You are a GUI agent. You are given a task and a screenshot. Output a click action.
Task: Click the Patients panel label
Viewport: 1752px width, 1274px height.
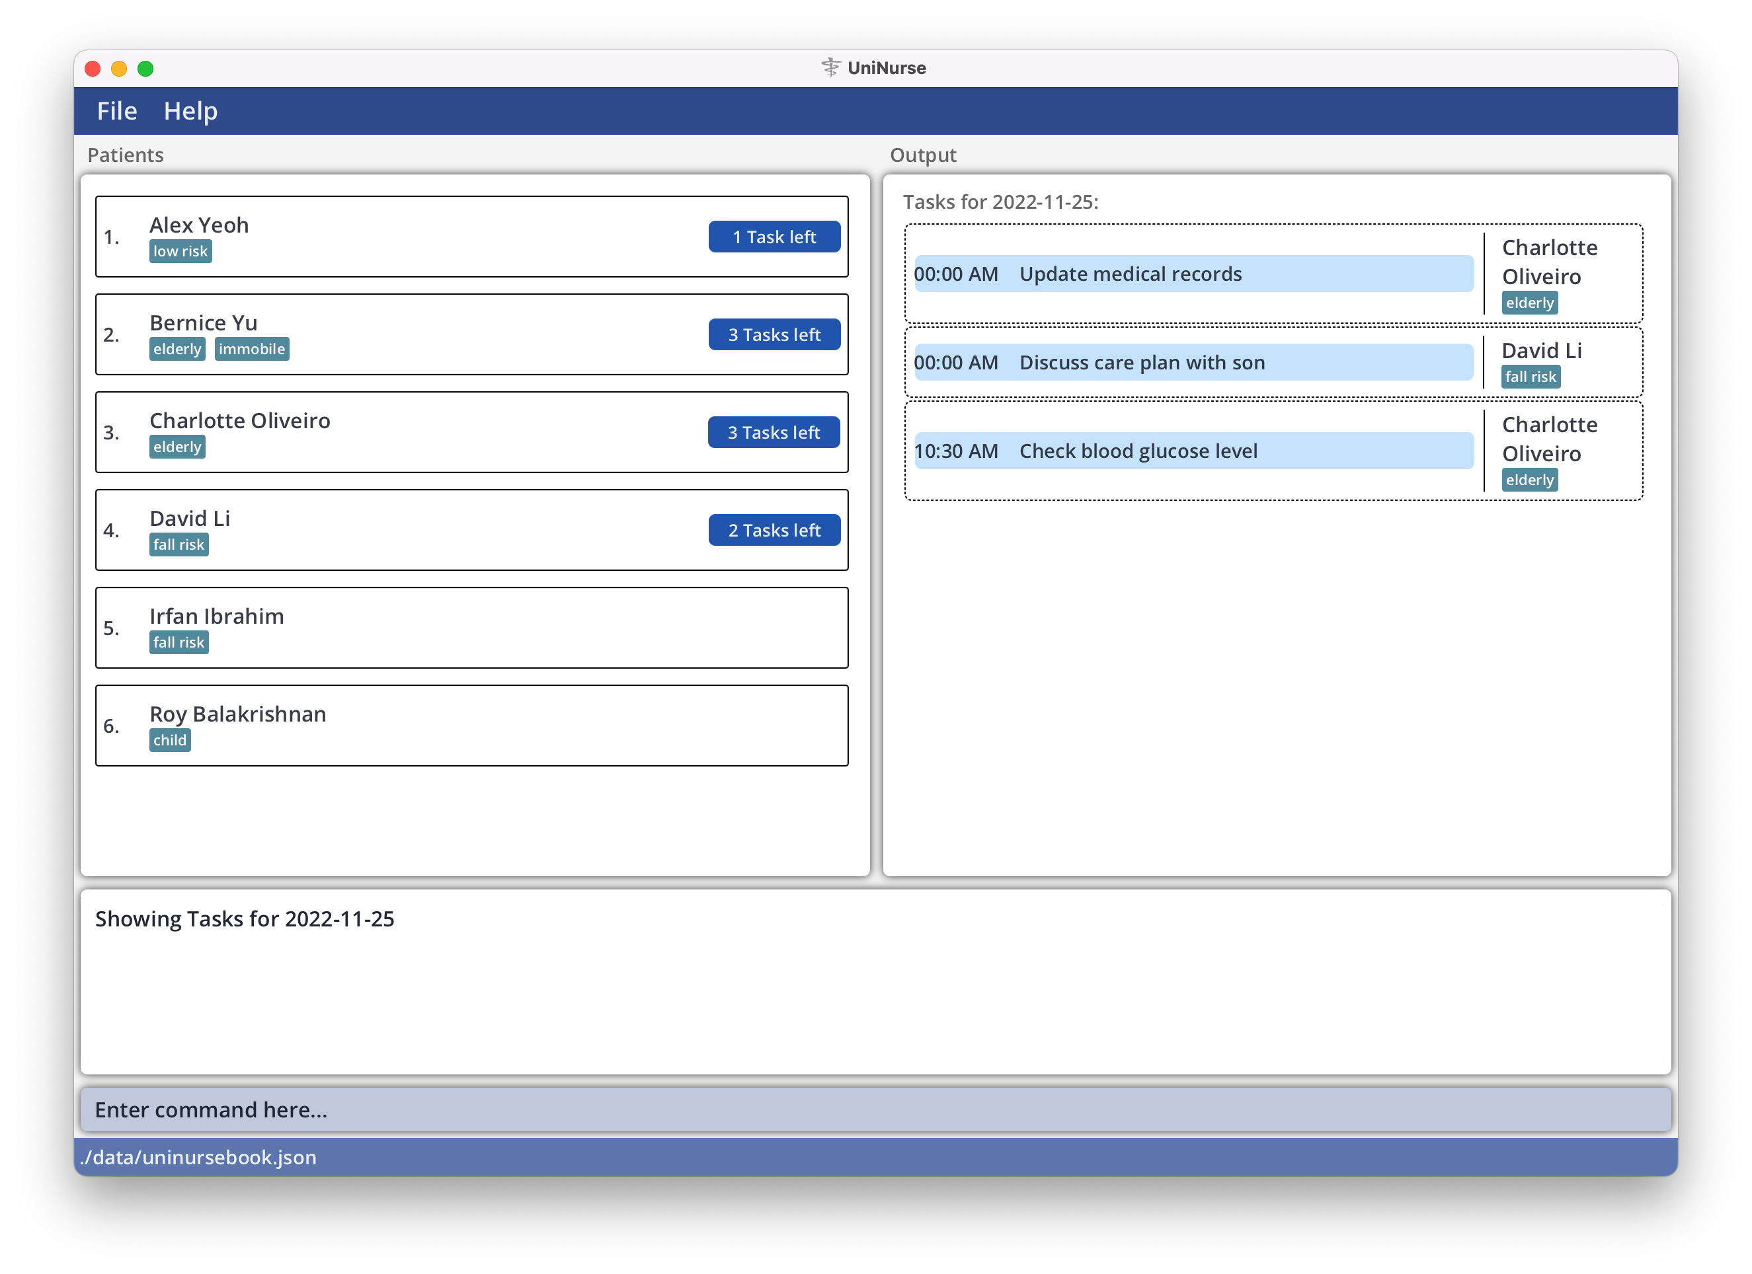pyautogui.click(x=125, y=155)
